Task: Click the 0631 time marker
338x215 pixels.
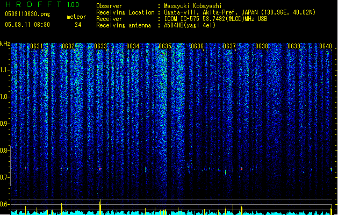Action: click(37, 46)
